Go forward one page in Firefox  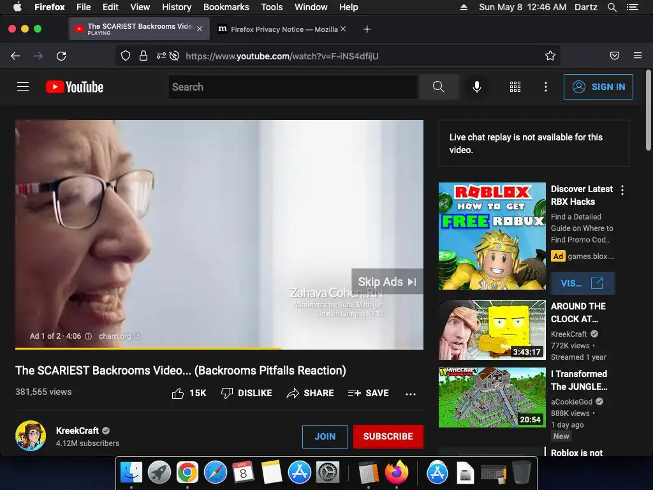38,56
